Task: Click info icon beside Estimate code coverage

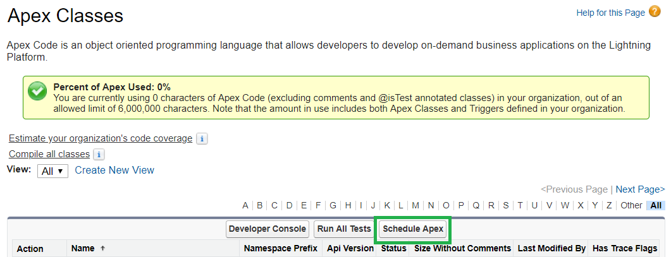Action: (202, 139)
